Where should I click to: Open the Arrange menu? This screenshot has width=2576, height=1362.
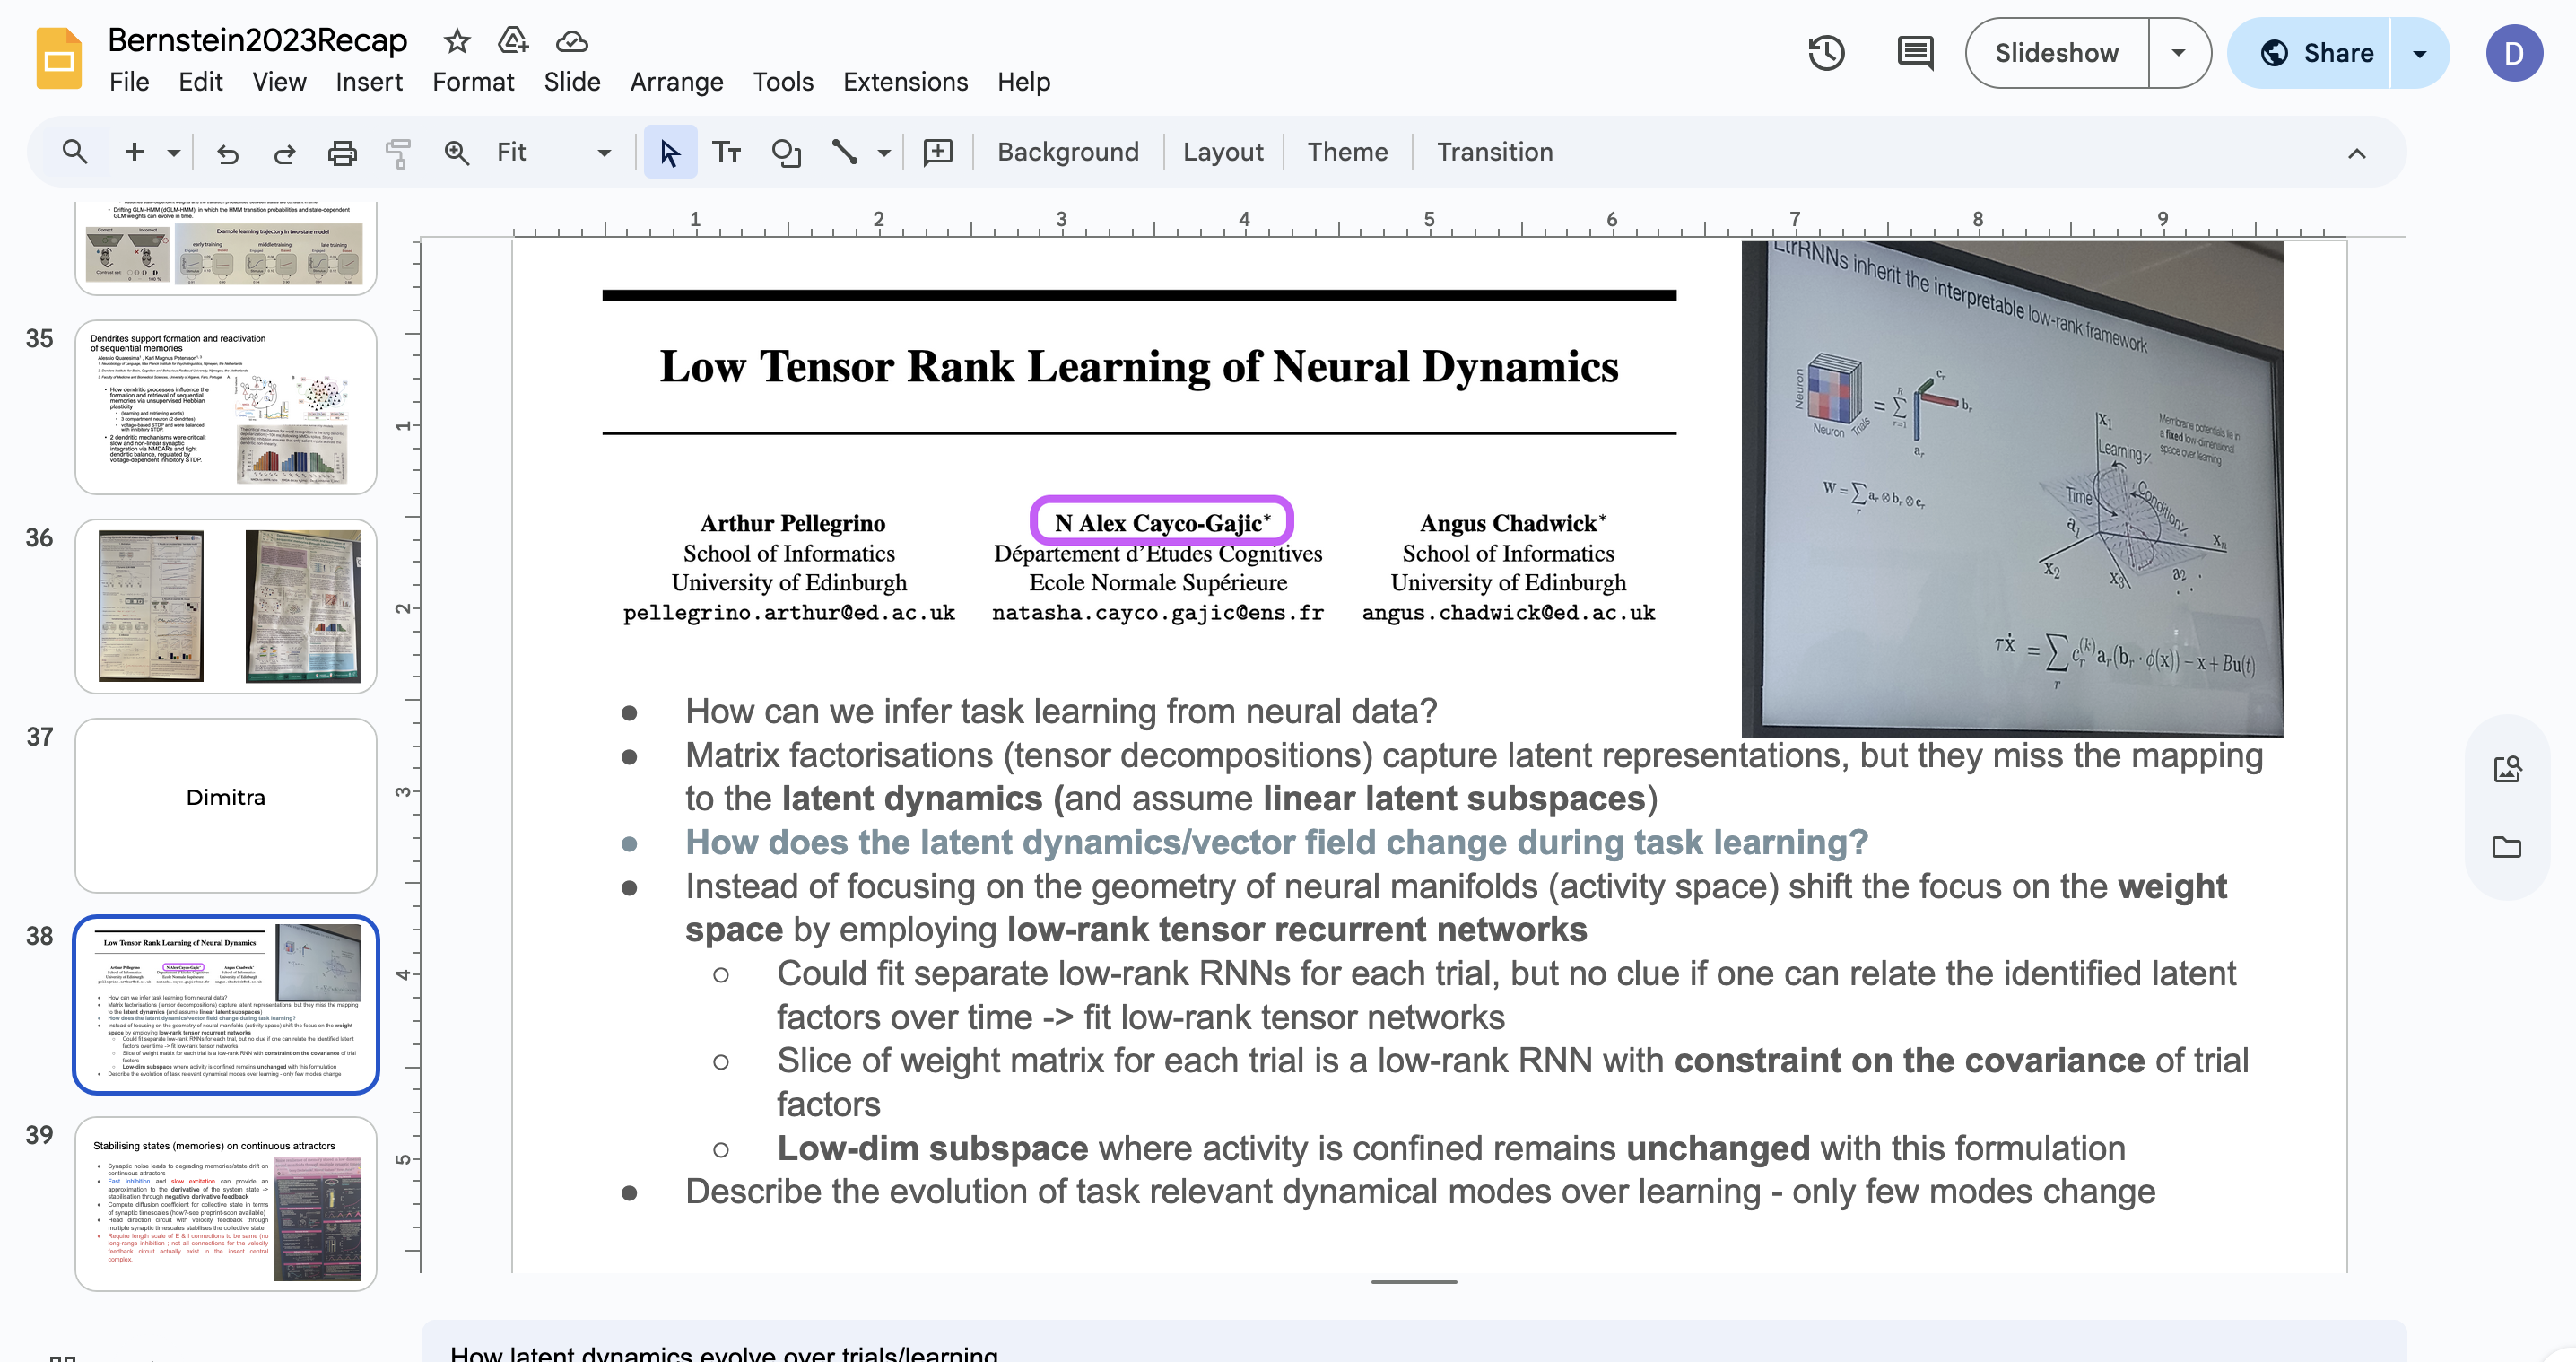pos(676,82)
